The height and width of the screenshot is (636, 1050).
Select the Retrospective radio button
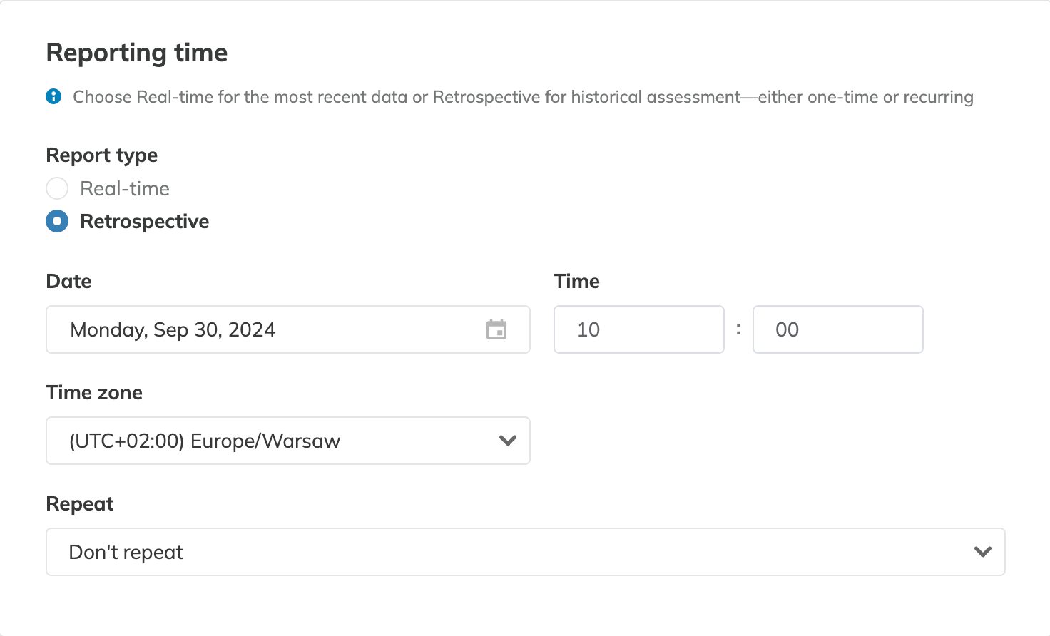click(57, 221)
